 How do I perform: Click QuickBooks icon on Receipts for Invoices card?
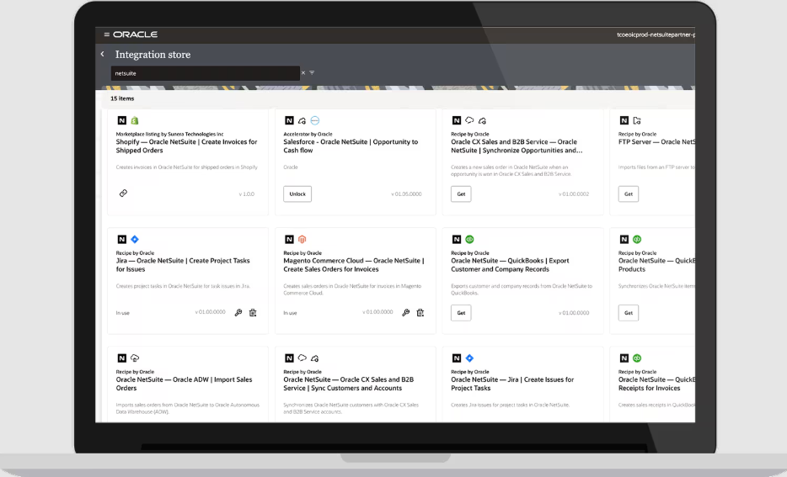coord(637,358)
